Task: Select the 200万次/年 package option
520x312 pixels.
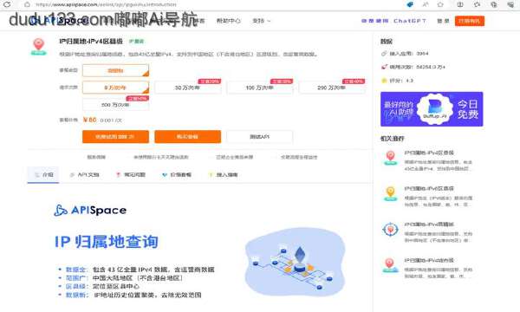Action: pos(332,88)
